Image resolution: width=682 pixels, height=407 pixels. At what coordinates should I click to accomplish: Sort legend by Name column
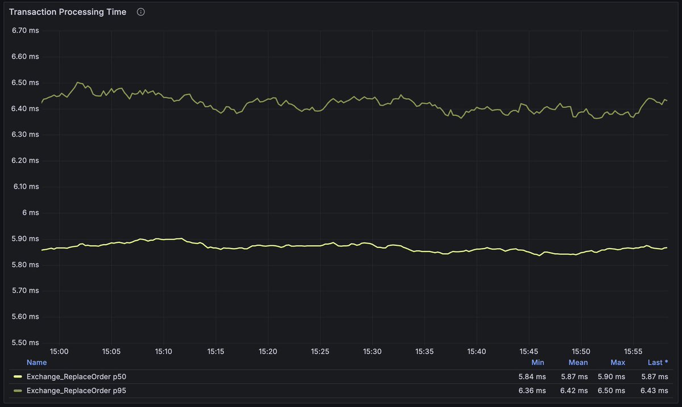(36, 362)
